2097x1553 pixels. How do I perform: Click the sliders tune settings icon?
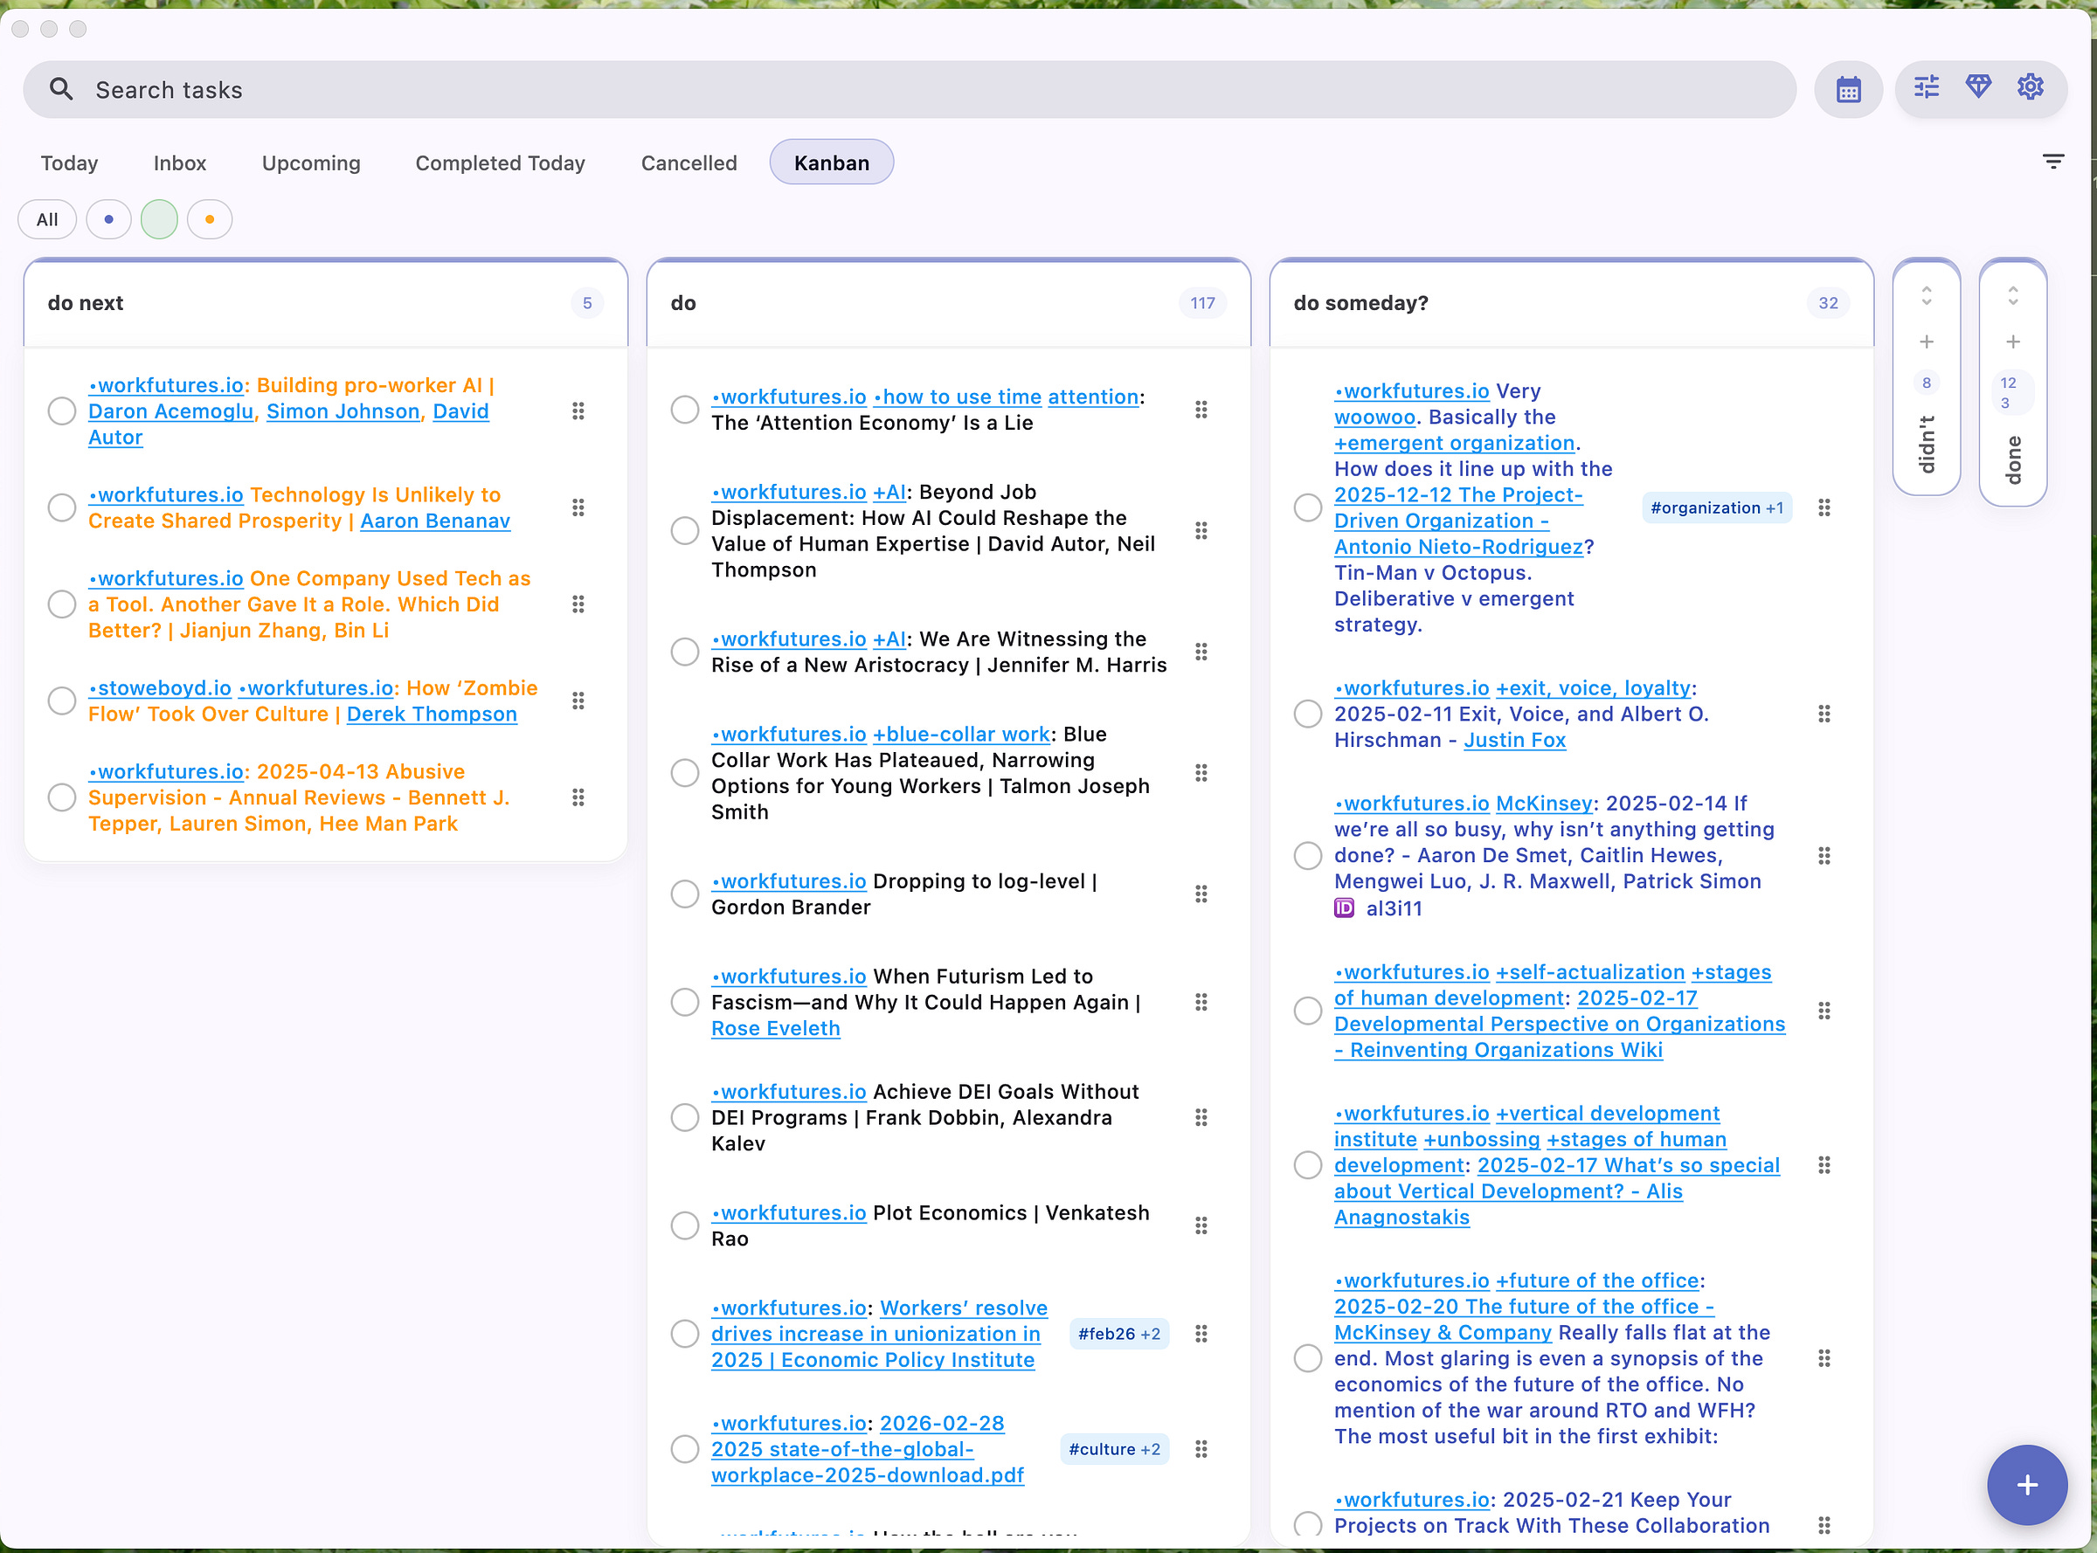tap(1926, 87)
